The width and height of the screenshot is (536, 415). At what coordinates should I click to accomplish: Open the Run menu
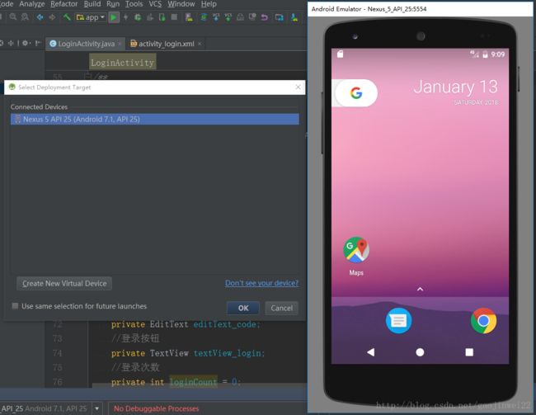click(113, 4)
